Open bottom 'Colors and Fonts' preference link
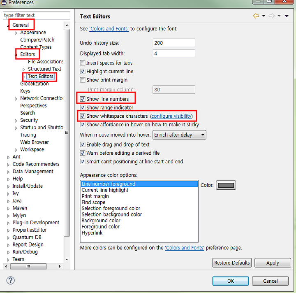This screenshot has width=296, height=293. click(185, 248)
